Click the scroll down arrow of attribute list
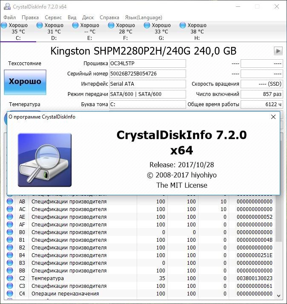This screenshot has height=304, width=287. pos(278,296)
